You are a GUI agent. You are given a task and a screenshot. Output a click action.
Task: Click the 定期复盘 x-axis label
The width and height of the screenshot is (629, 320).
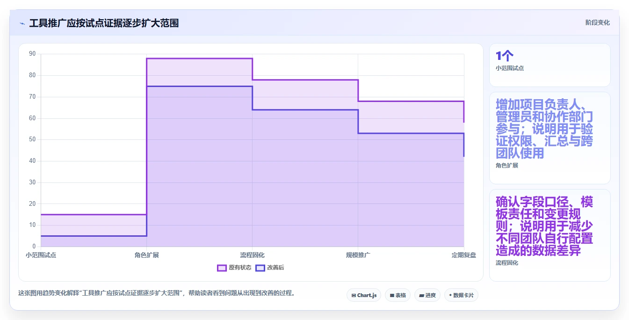[x=464, y=255]
